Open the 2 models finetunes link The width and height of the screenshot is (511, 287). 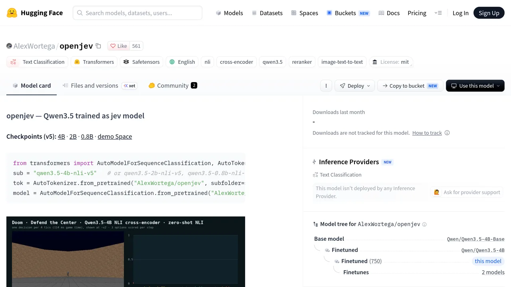point(493,272)
